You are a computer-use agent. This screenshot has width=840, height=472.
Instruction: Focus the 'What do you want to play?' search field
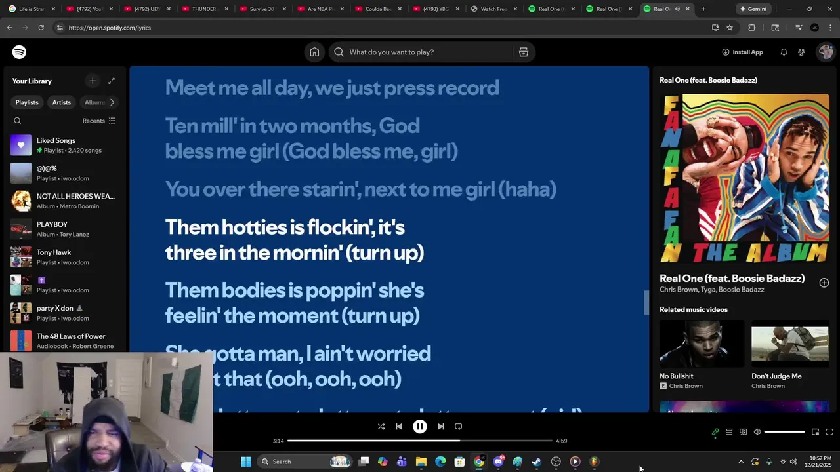click(420, 52)
